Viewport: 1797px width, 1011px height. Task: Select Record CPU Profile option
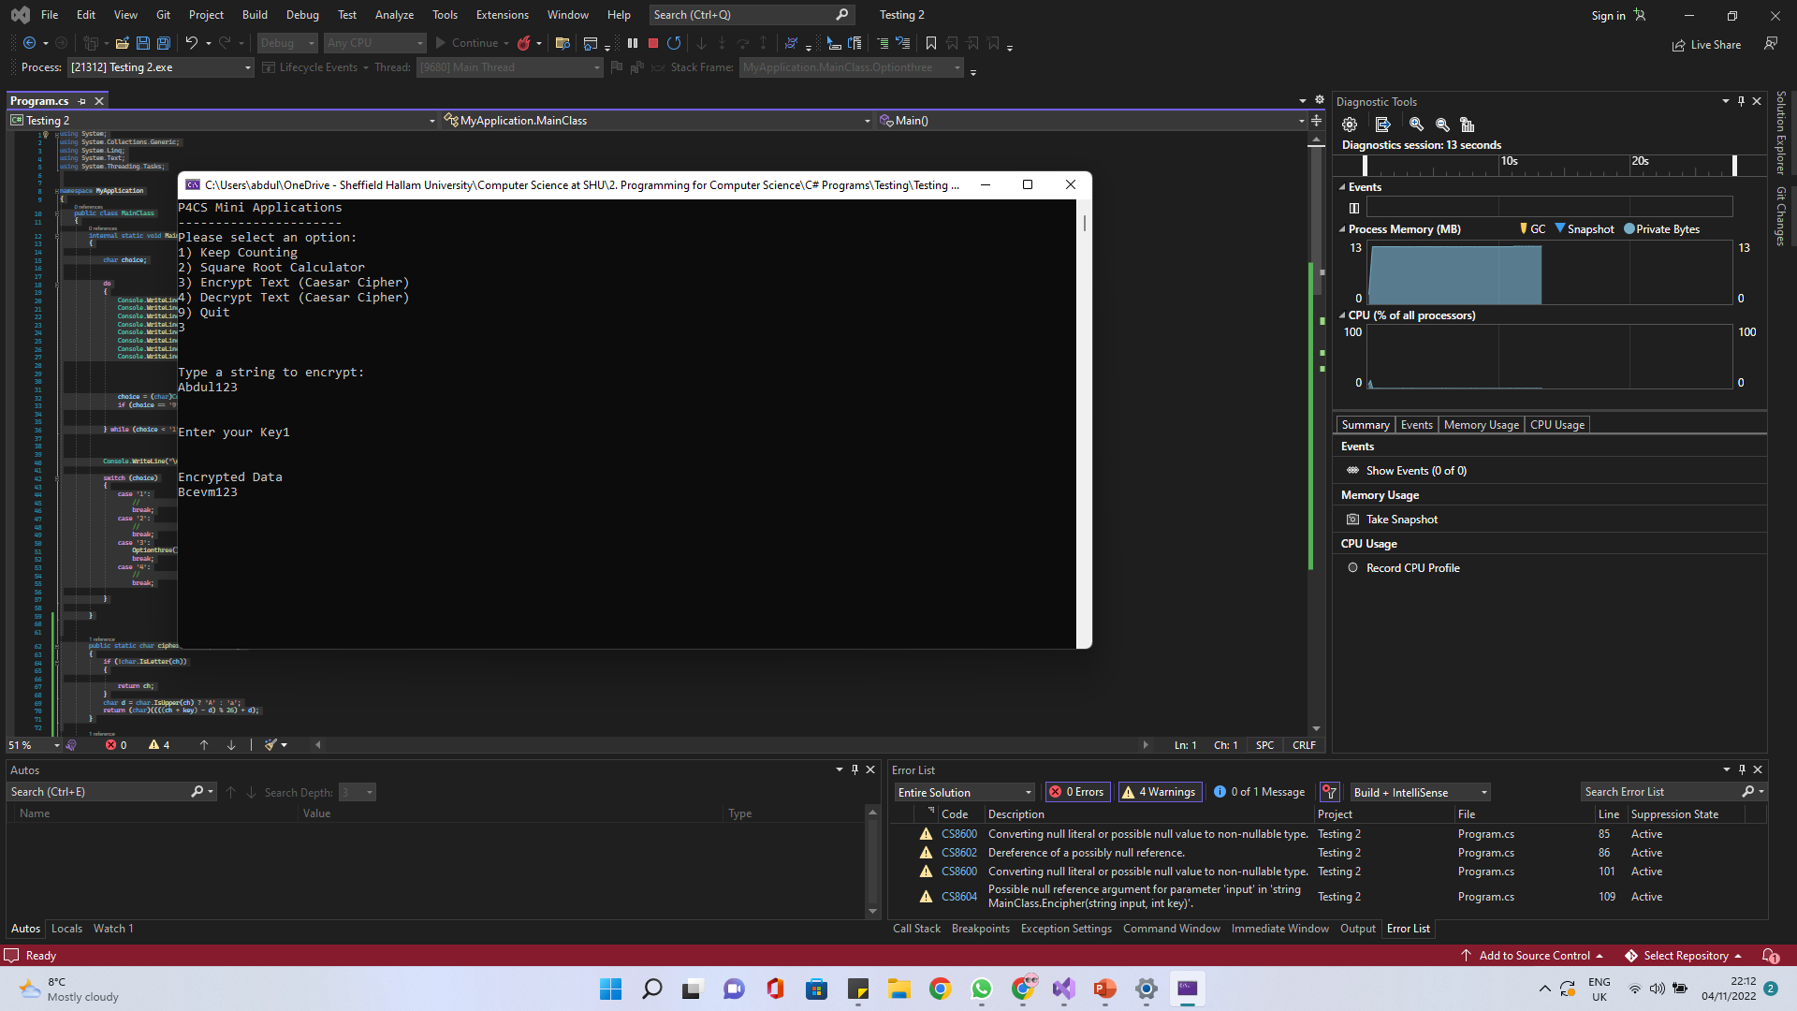pos(1412,568)
